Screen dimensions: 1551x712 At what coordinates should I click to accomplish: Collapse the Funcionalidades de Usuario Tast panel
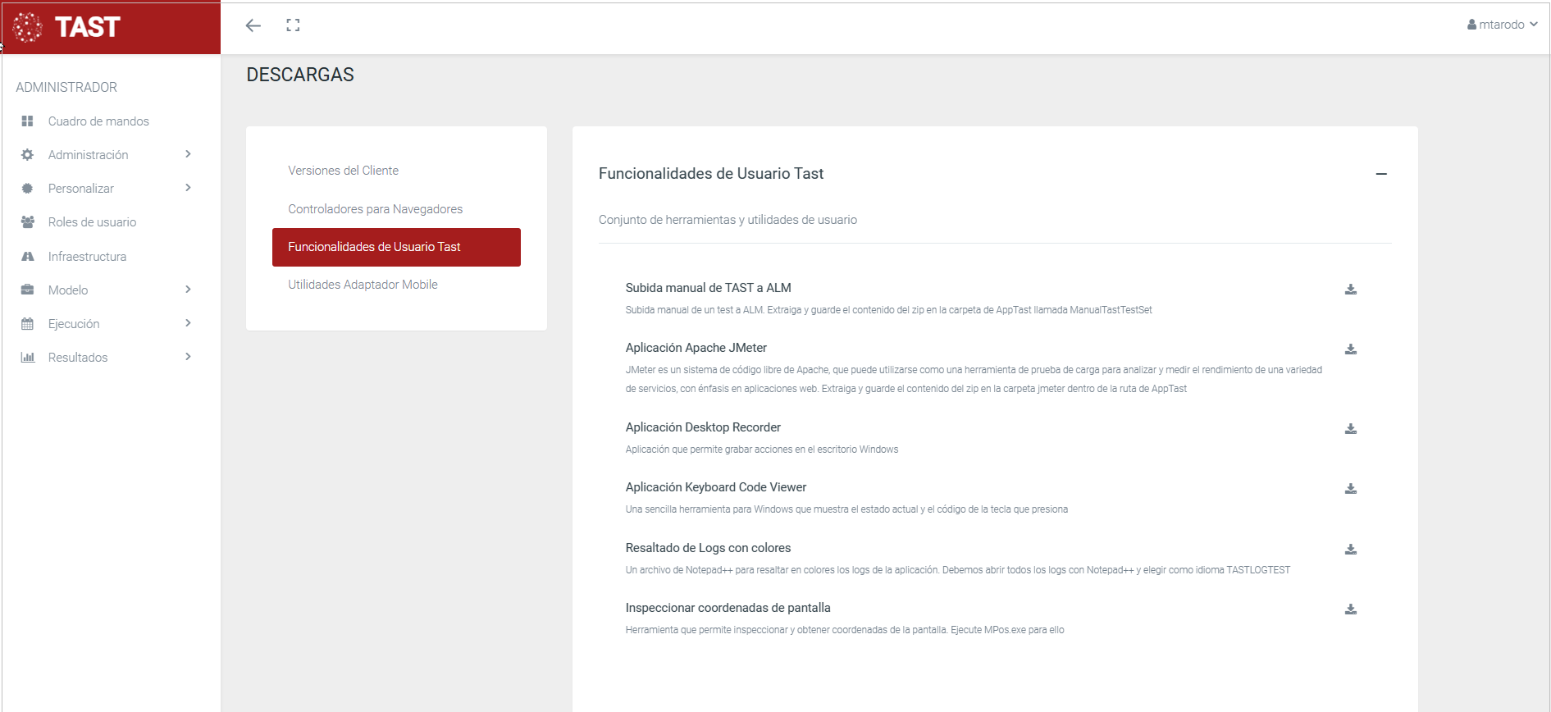click(x=1381, y=174)
